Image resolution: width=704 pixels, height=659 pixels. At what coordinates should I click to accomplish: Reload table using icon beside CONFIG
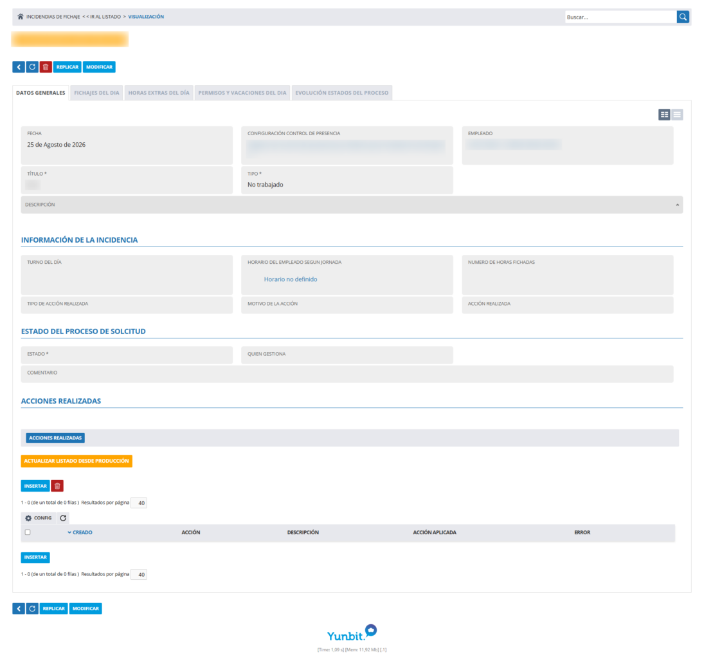point(63,518)
